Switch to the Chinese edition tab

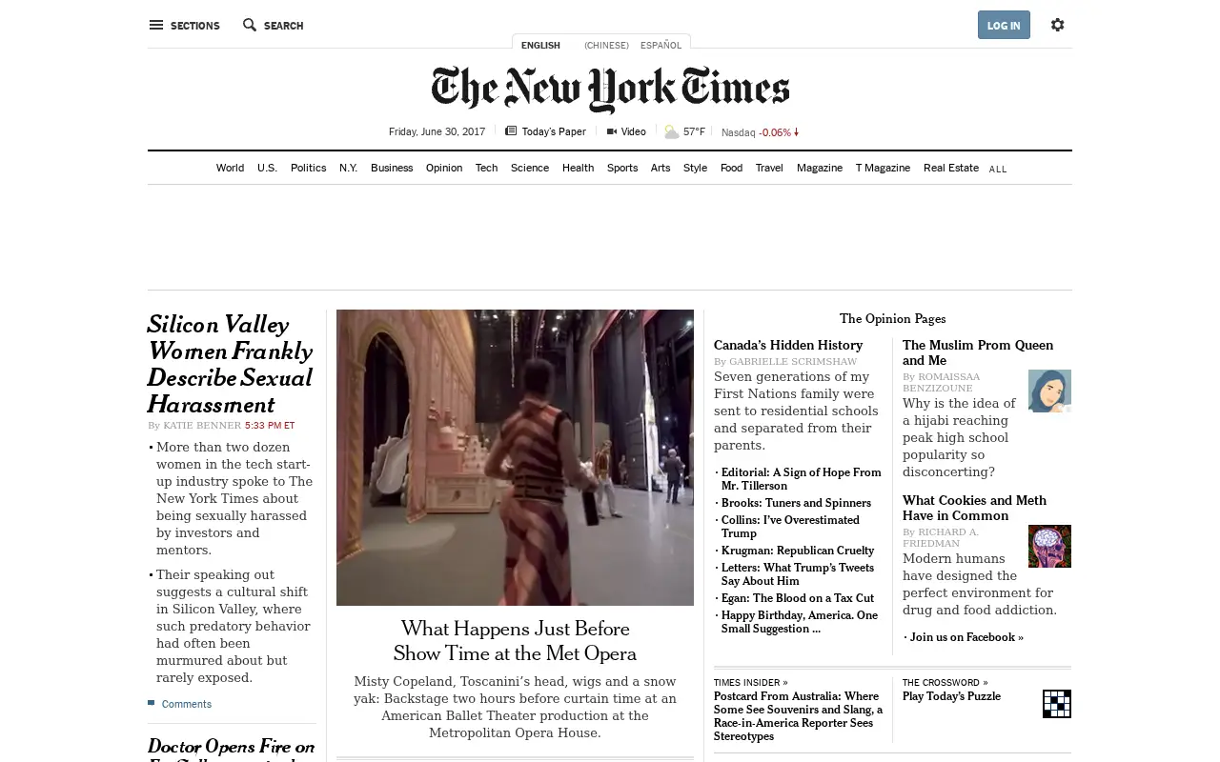[606, 45]
